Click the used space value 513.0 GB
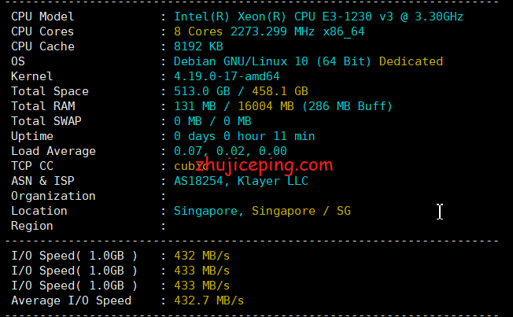This screenshot has width=513, height=317. 202,91
